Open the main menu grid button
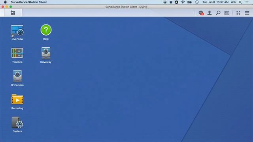This screenshot has height=142, width=253. point(13,13)
